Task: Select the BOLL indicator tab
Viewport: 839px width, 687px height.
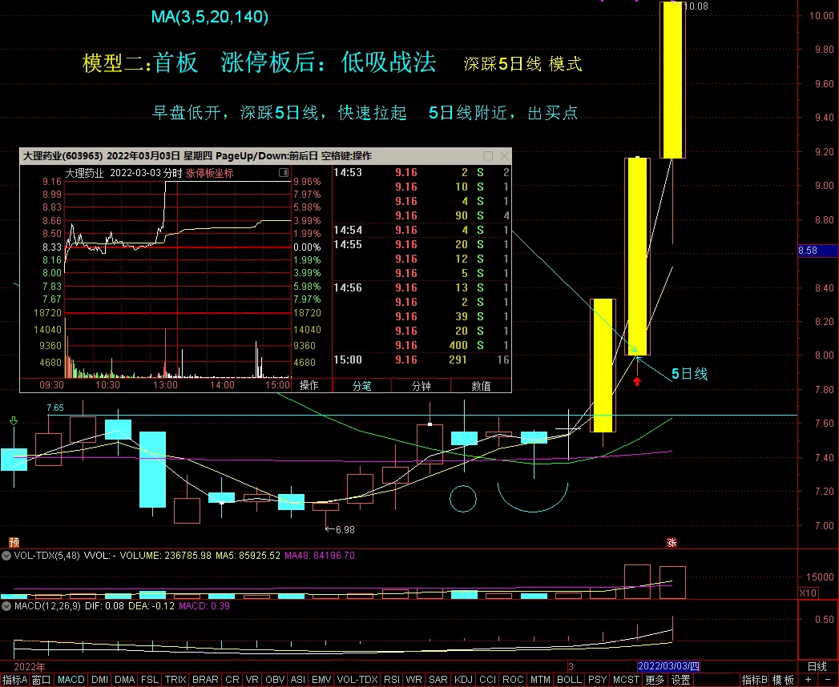Action: [x=569, y=680]
